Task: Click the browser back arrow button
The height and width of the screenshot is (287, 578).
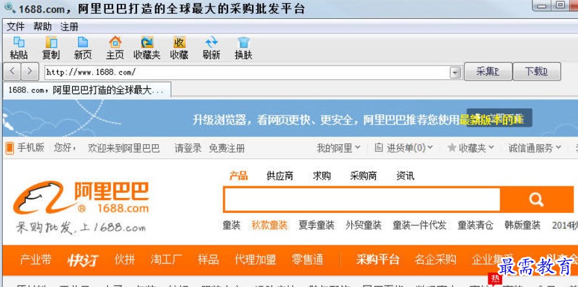Action: [x=12, y=71]
